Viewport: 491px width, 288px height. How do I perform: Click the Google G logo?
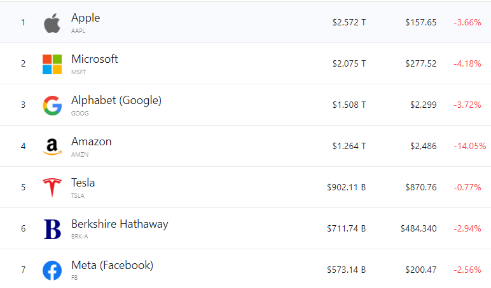[x=52, y=105]
